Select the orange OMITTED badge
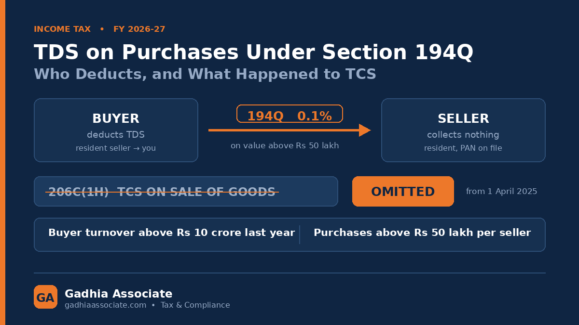 point(403,192)
